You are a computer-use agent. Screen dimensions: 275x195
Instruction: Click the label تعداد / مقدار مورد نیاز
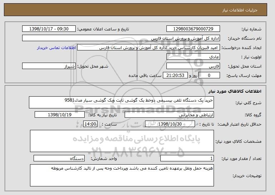pos(241,159)
